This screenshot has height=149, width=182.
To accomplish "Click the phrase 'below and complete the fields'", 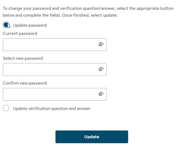I will (32, 15).
